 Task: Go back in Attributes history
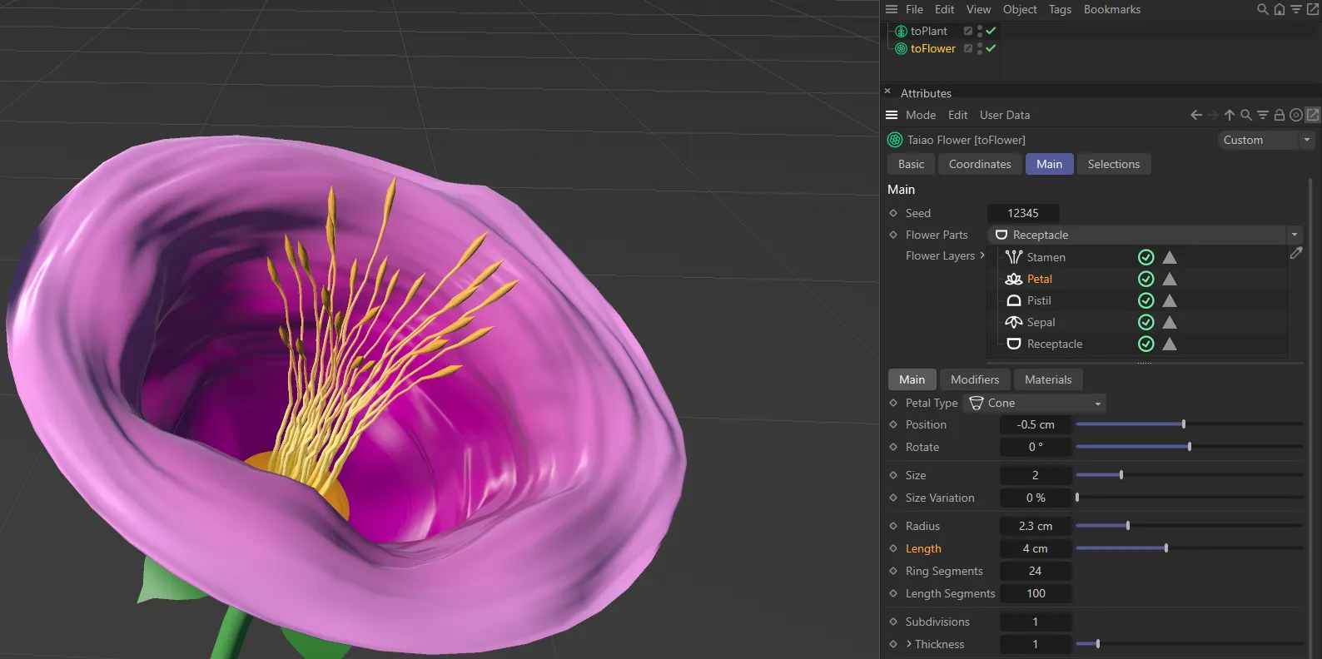[x=1196, y=115]
